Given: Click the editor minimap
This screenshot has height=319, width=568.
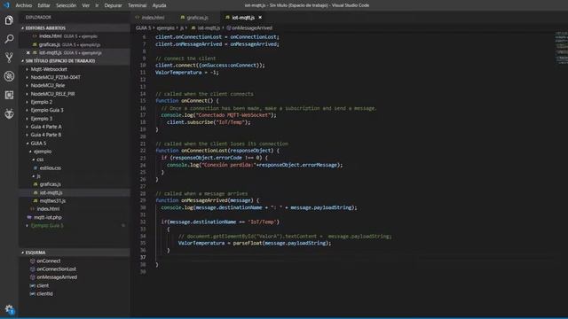Looking at the screenshot, I should (x=561, y=49).
